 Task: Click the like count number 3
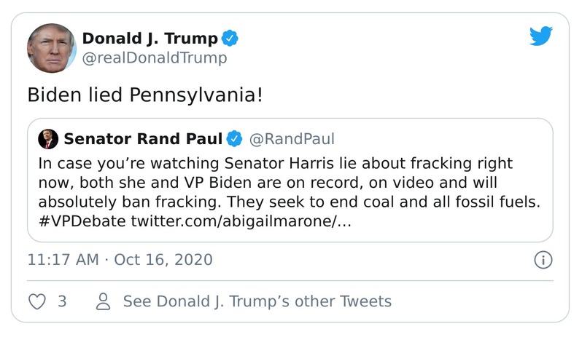(x=62, y=301)
